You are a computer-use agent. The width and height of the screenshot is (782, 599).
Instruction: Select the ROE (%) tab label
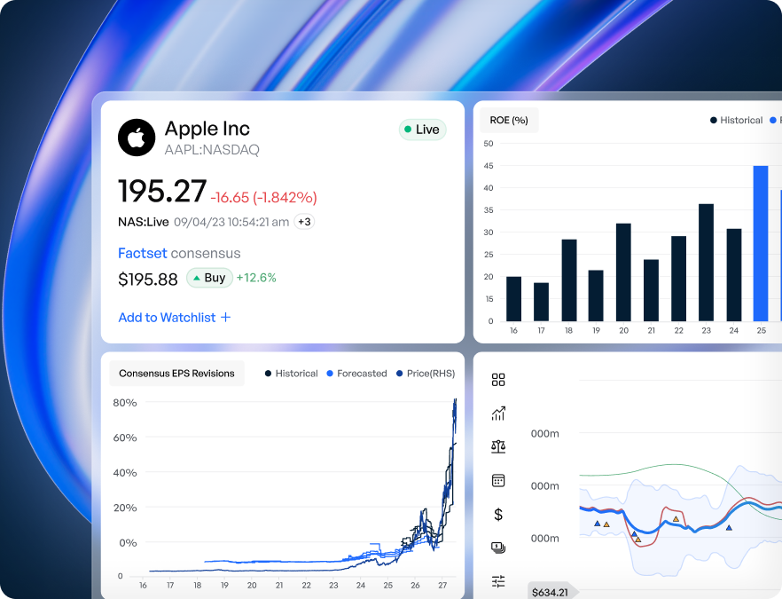click(508, 120)
